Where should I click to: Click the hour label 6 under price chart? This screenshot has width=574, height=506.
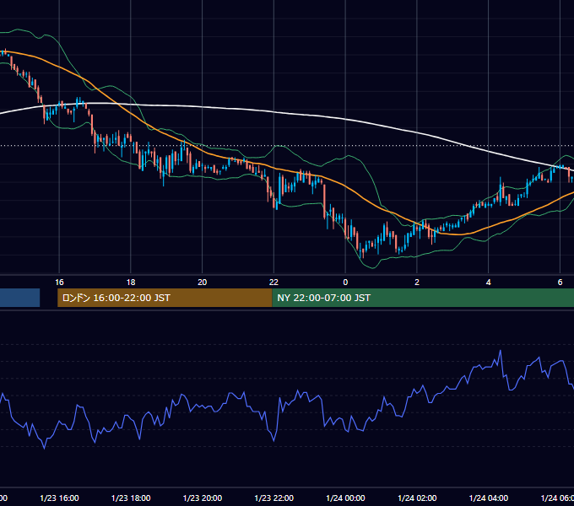coord(560,283)
